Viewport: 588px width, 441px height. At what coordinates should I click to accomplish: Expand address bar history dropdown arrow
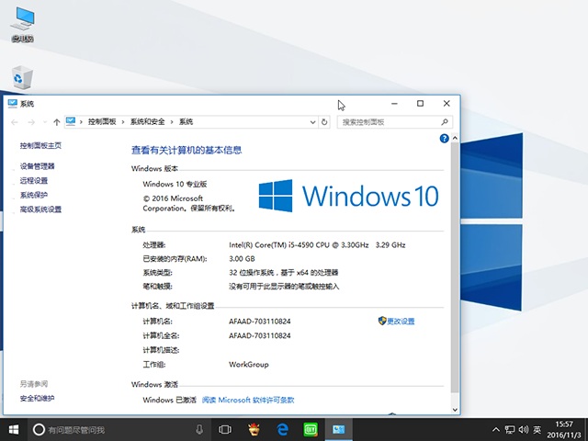[x=312, y=121]
